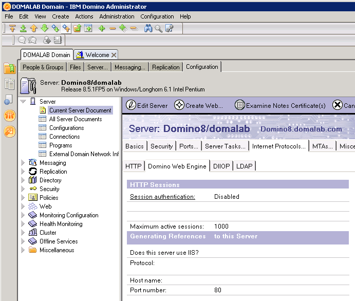Switch to the Files tab

pos(76,67)
